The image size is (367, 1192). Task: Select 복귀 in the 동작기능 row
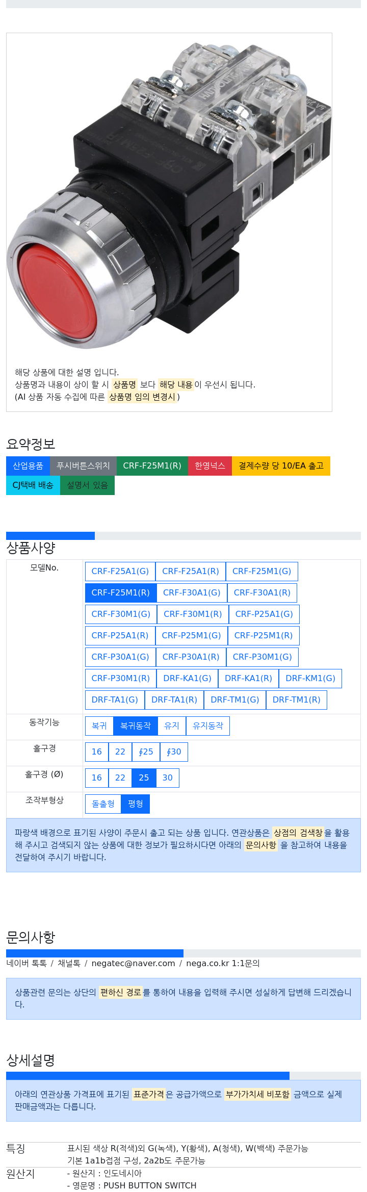click(x=99, y=726)
